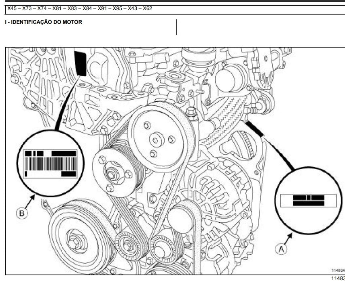Click the arrow pointing to callout A
Viewport: 345px width, 285px height.
[x=290, y=239]
